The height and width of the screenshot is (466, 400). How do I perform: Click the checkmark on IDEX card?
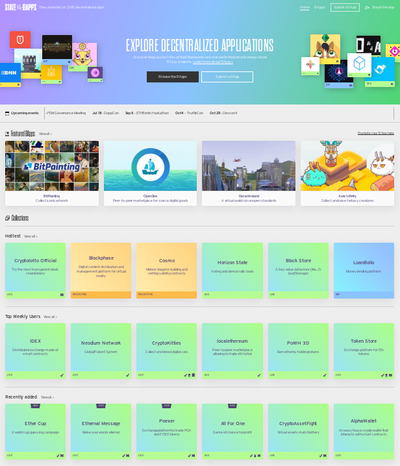62,375
